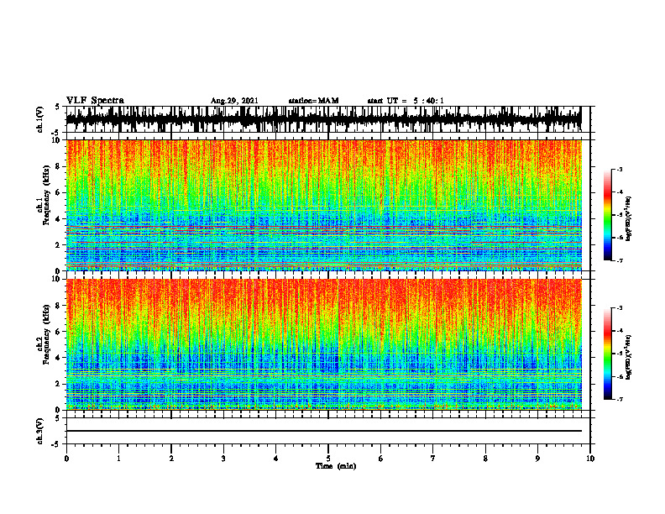Click the "Time (min)" axis title
Screen dimensions: 665x514
click(336, 466)
